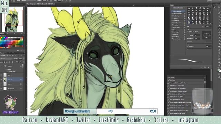Image resolution: width=221 pixels, height=124 pixels.
Task: Select the Zoom magnifier tool
Action: point(219,65)
